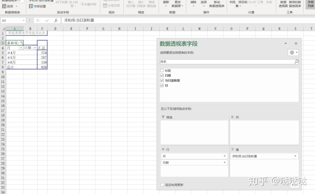Open dropdown of 求和项:当日涨粉量 in 值 area
The width and height of the screenshot is (315, 194).
[295, 156]
